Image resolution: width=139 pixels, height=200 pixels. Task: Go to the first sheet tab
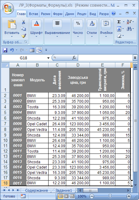4,190
